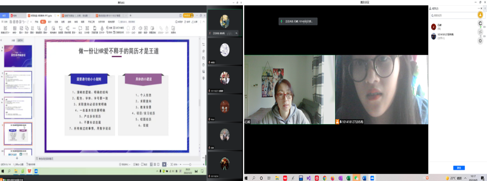Open the Shapes insert tool

coord(27,29)
